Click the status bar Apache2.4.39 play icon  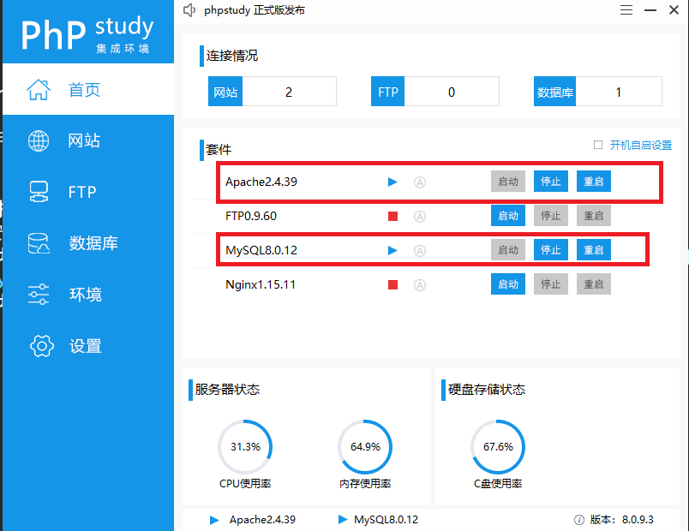[x=214, y=521]
